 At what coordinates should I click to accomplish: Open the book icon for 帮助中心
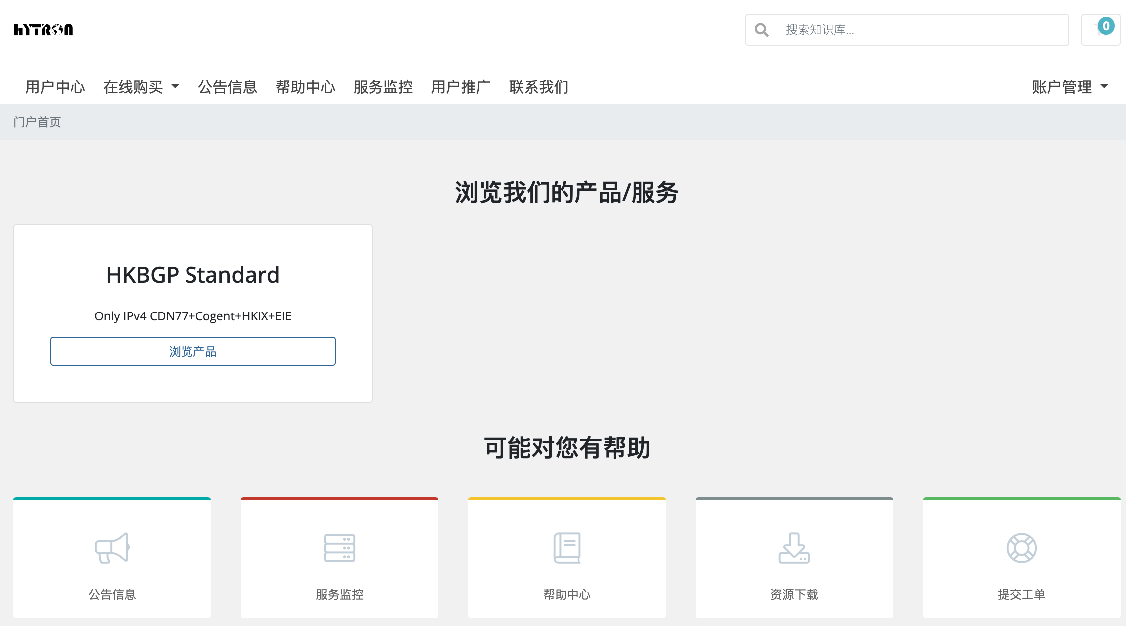tap(566, 548)
